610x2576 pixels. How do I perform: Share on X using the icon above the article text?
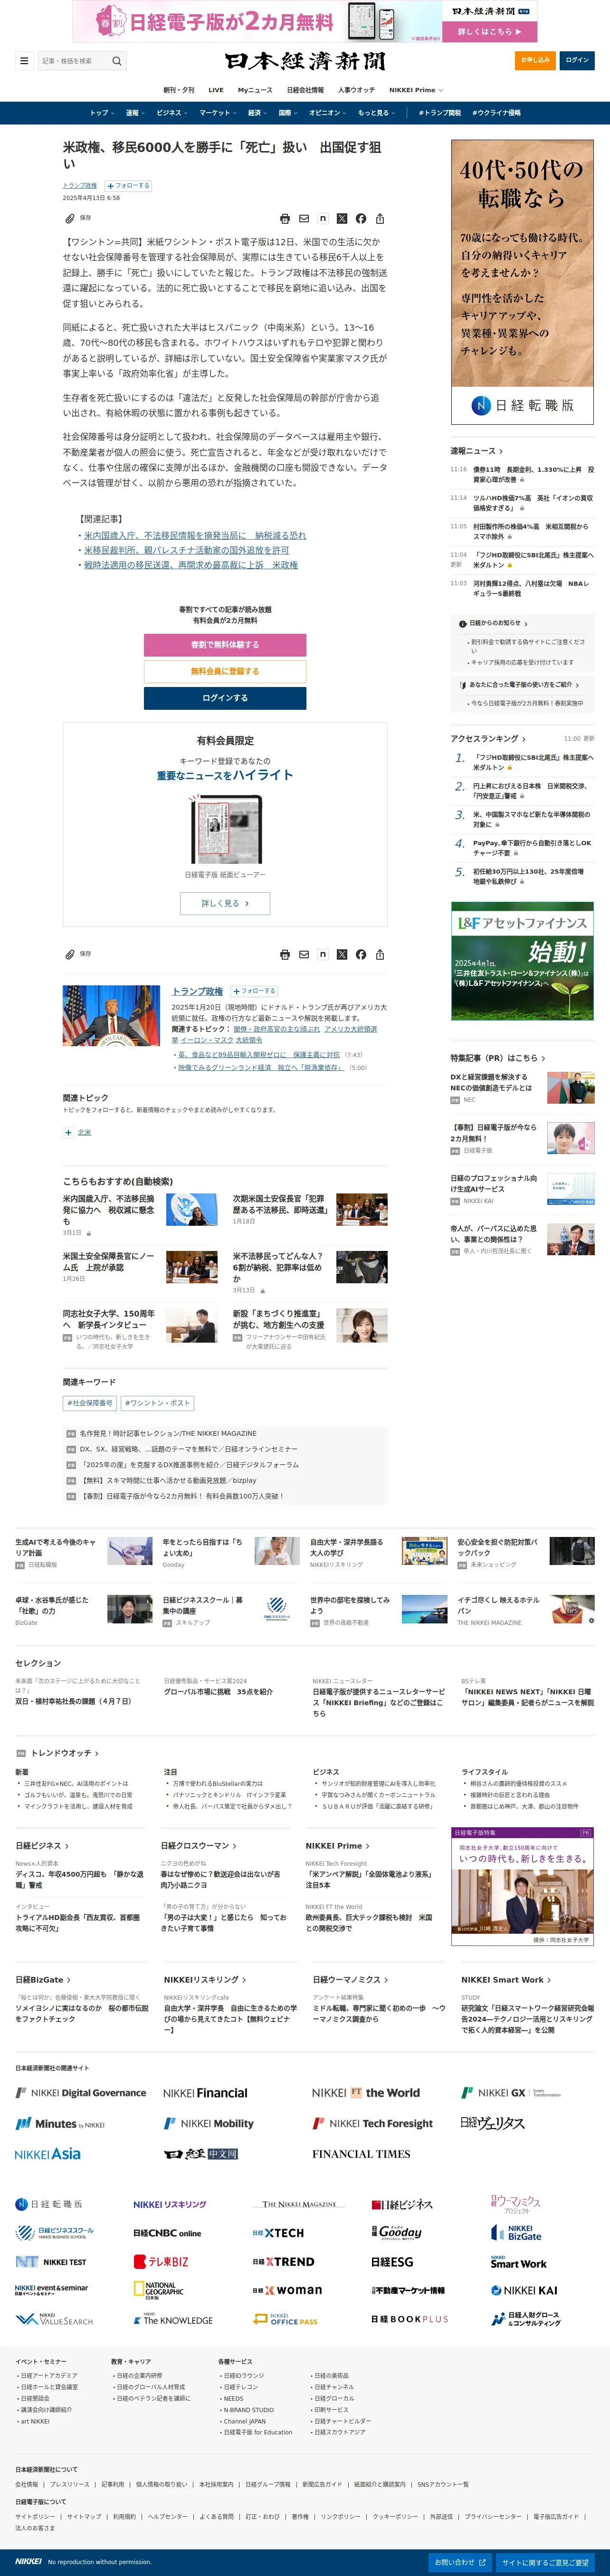point(342,218)
